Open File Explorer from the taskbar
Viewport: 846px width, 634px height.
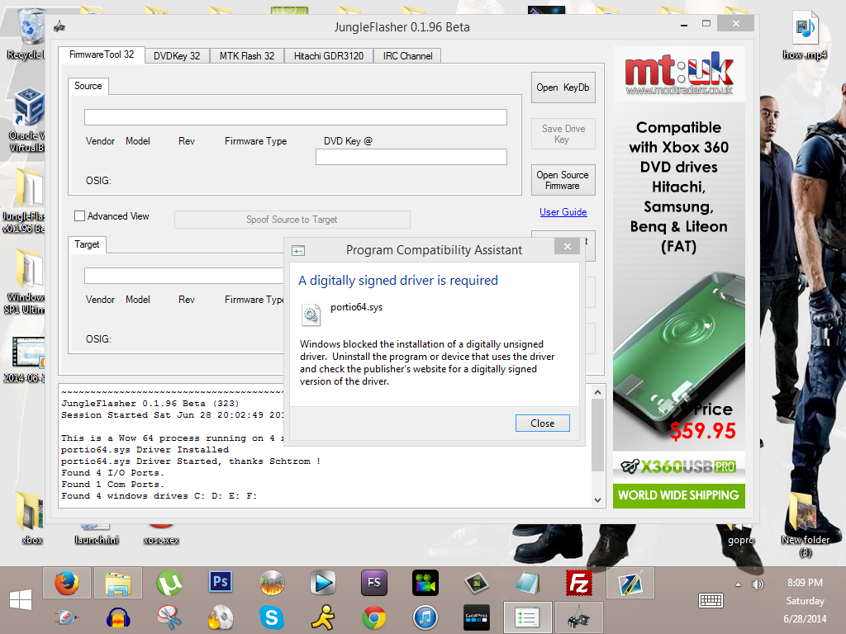[x=118, y=583]
